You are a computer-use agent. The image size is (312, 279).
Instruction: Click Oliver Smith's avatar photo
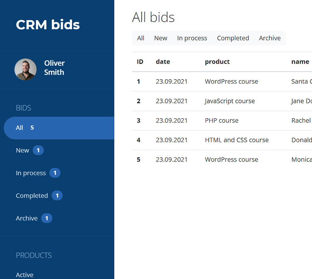pyautogui.click(x=26, y=69)
